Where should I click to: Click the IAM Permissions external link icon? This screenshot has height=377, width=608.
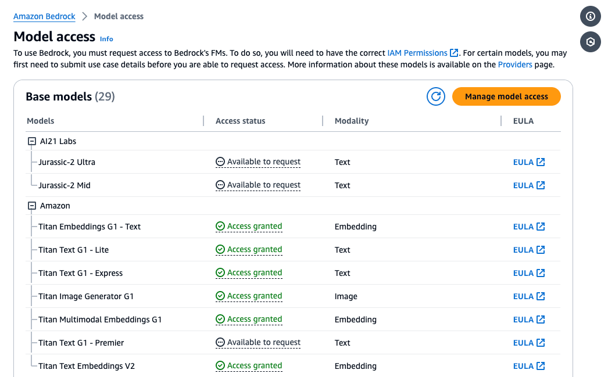click(x=455, y=53)
